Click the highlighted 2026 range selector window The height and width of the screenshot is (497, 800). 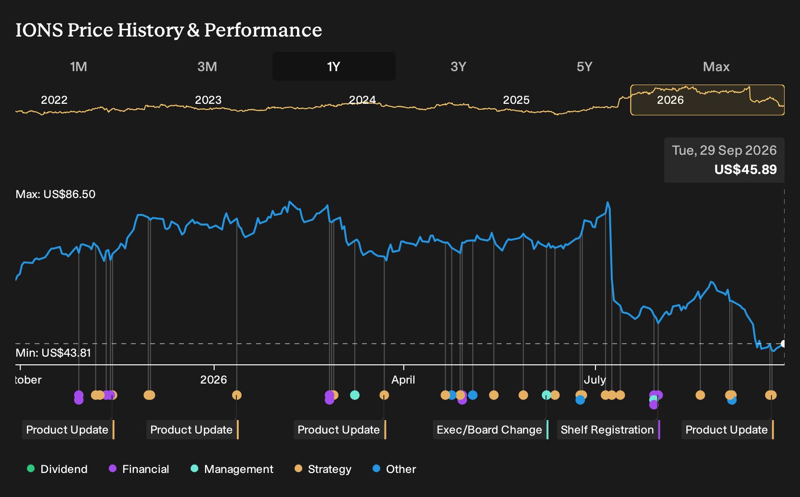[707, 100]
